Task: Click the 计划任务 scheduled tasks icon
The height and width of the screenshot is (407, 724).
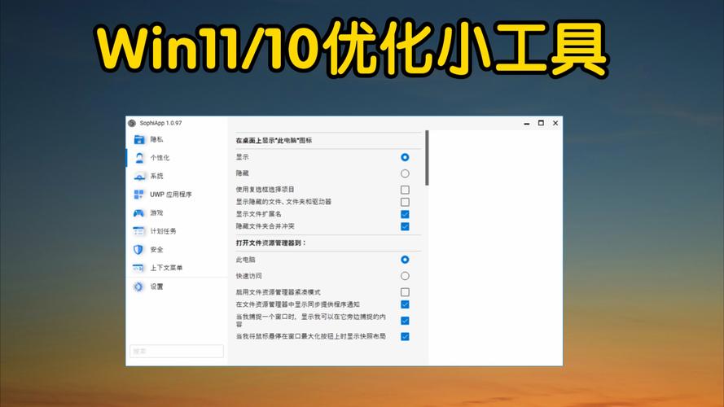Action: tap(138, 231)
